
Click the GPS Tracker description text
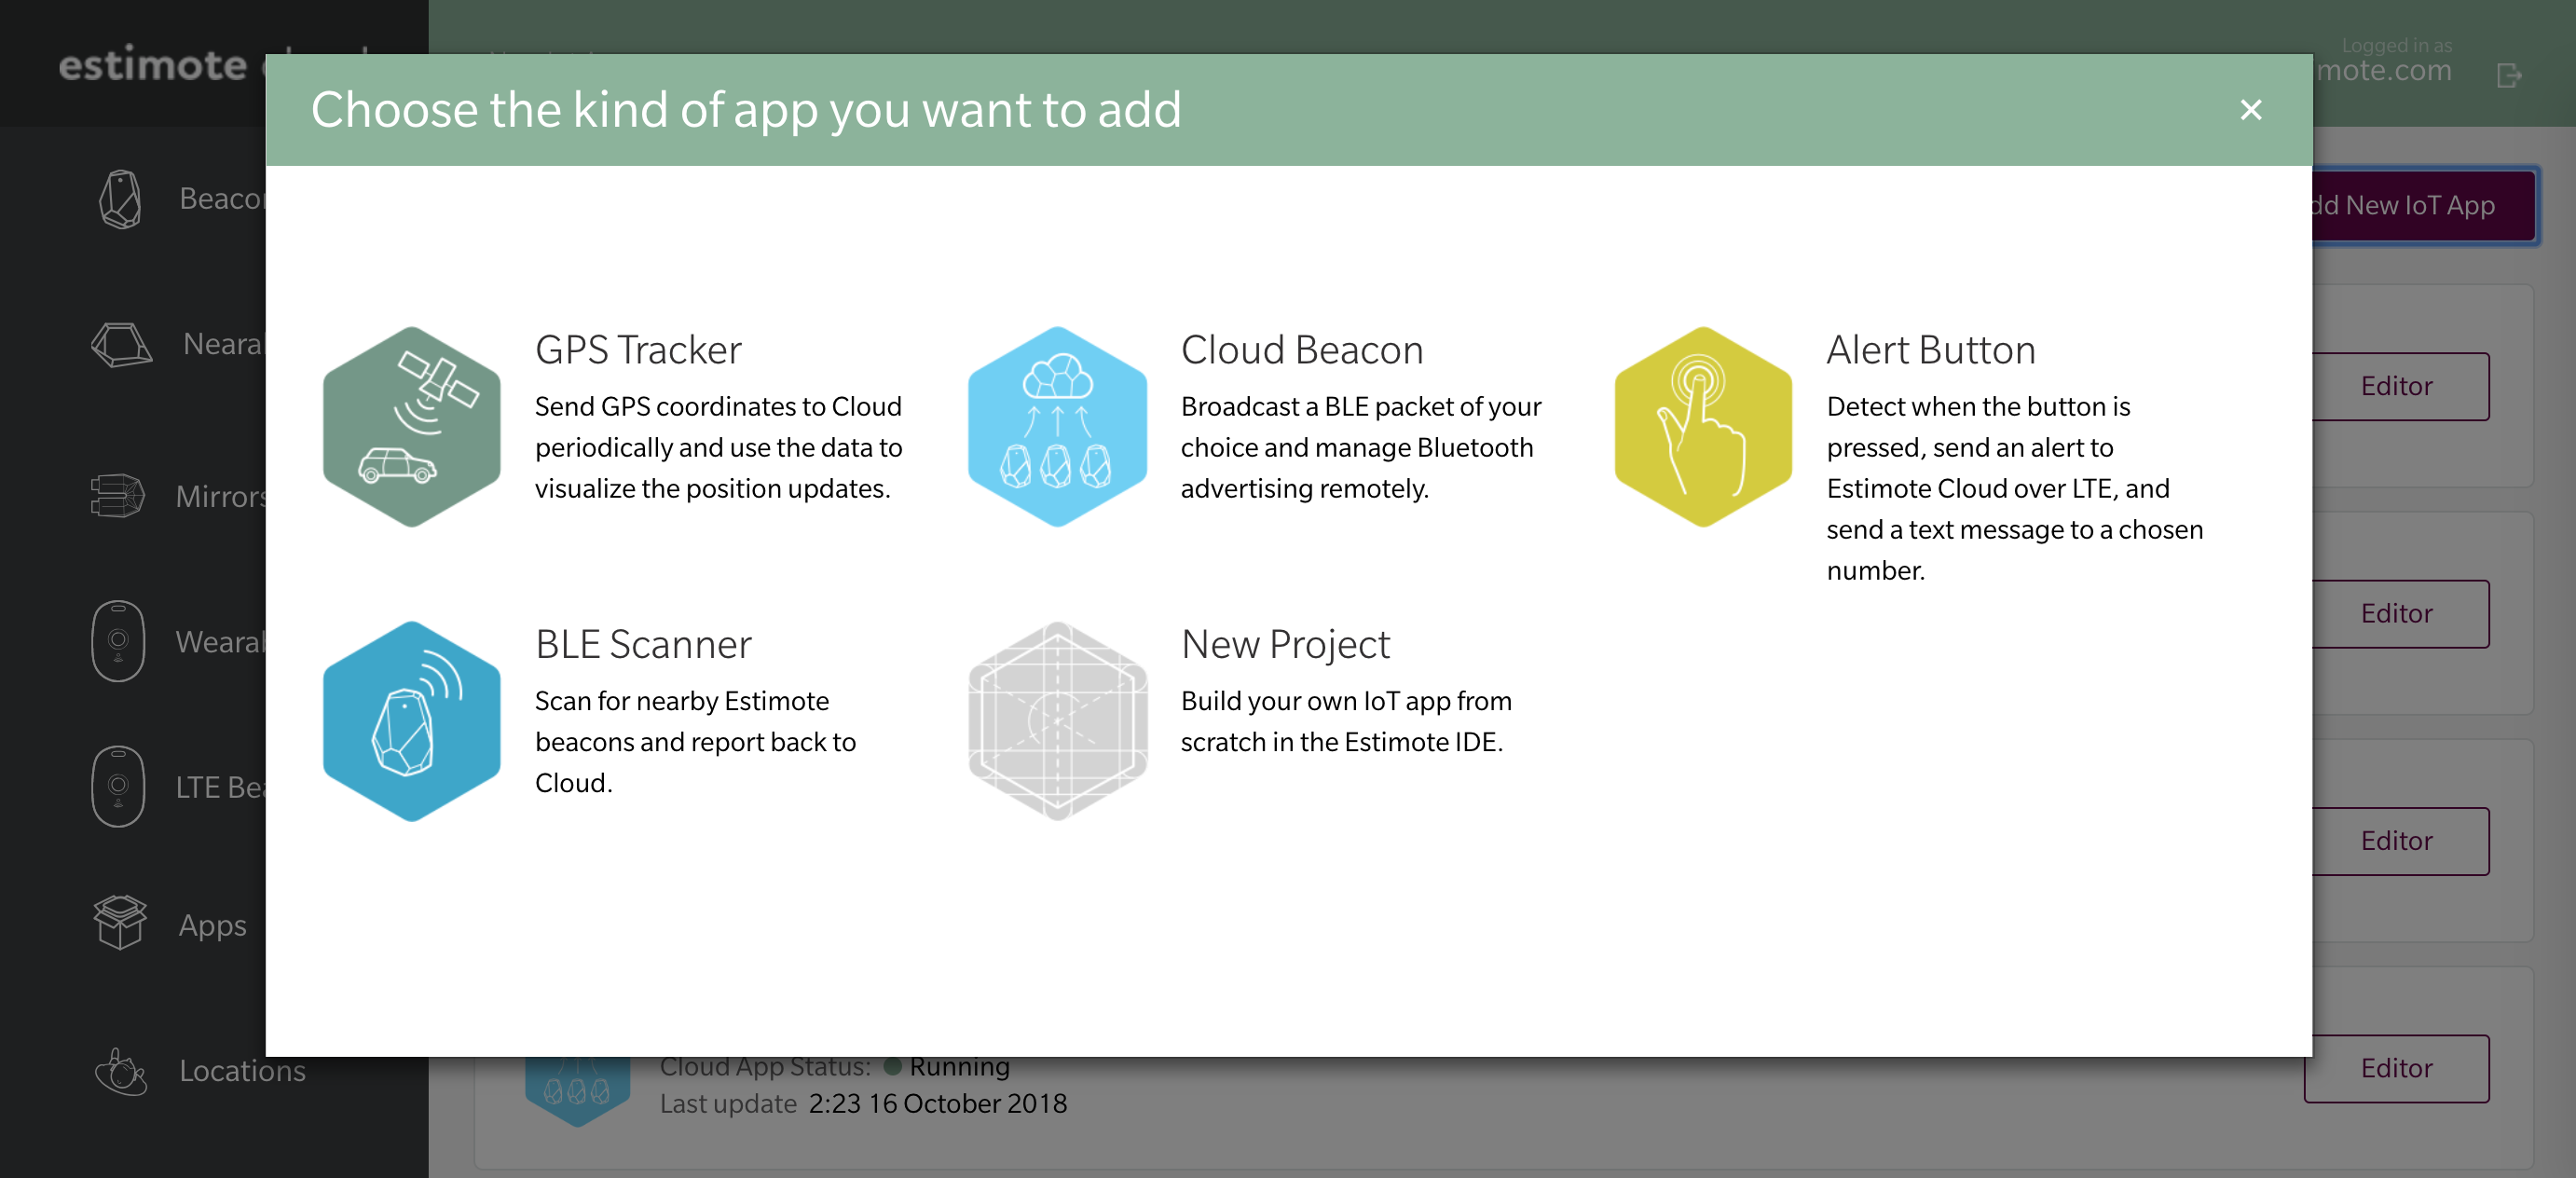click(x=718, y=447)
